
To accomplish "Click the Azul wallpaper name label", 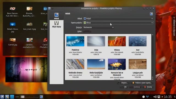I will click(137, 50).
